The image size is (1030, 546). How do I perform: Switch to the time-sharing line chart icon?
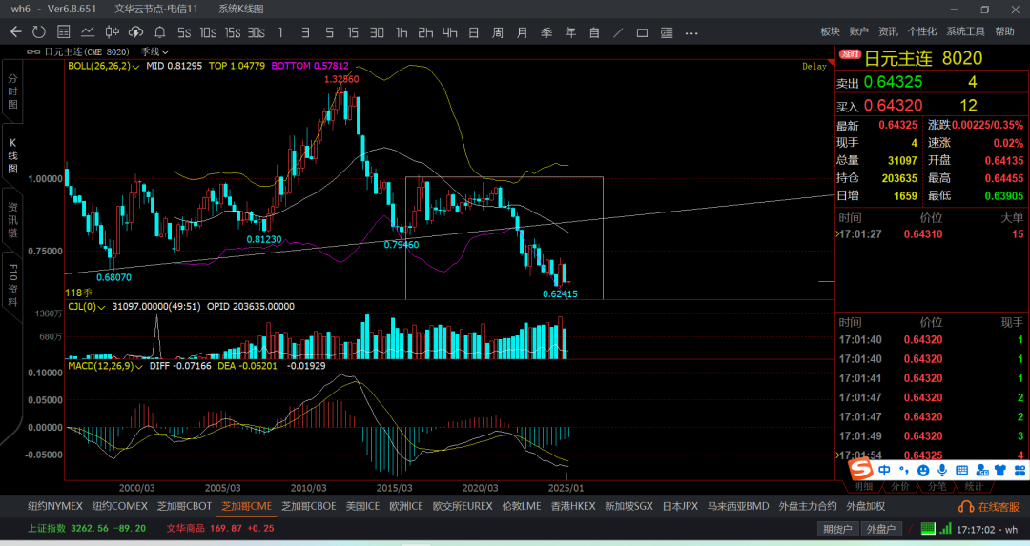tap(88, 31)
